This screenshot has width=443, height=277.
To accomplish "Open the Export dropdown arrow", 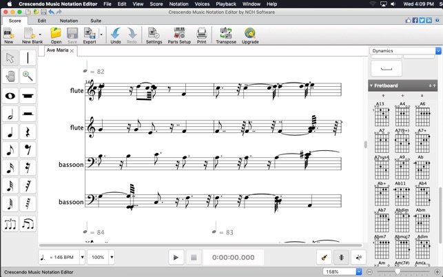I will tap(101, 34).
